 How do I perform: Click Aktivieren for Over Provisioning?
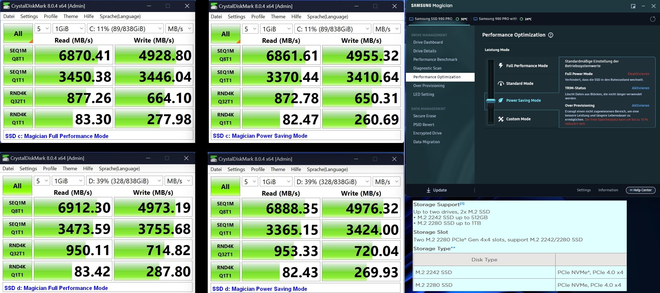click(641, 106)
